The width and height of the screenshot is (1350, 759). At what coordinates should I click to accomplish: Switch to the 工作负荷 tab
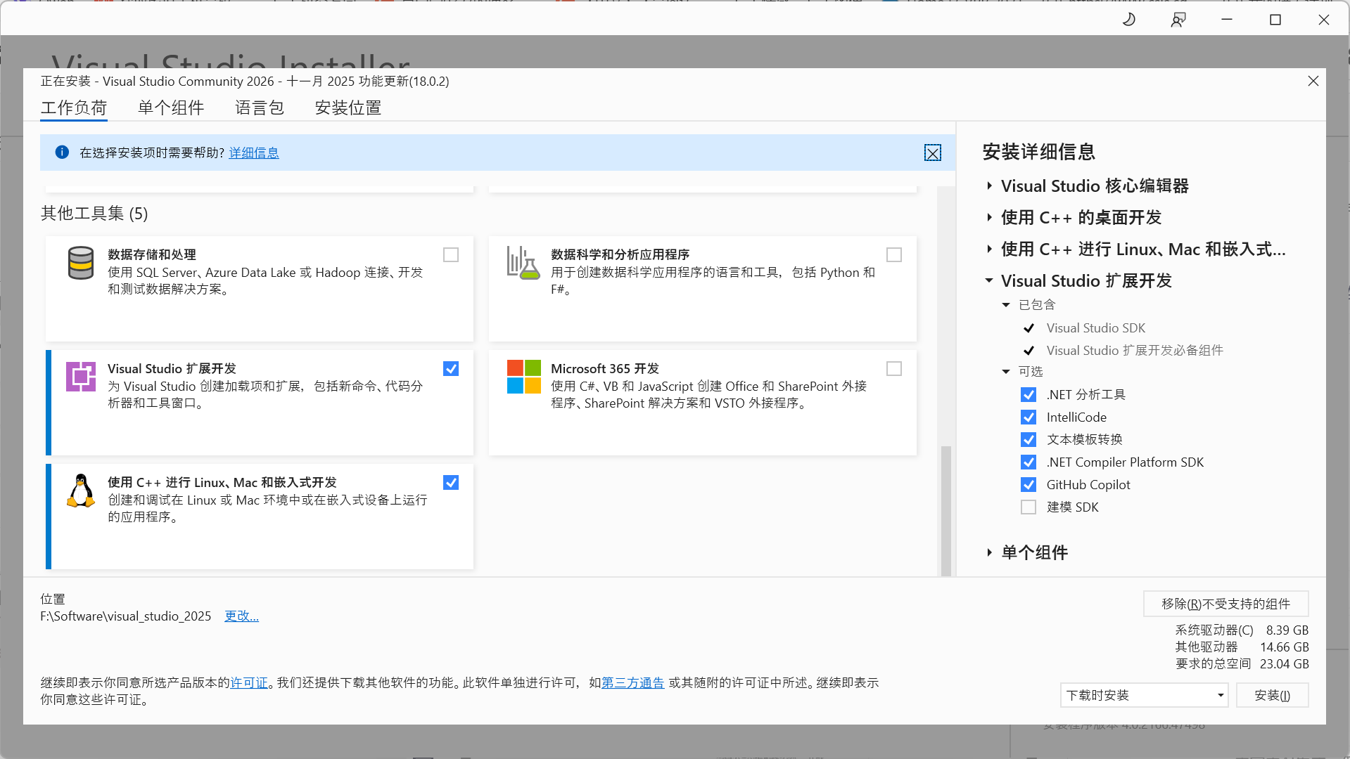74,108
